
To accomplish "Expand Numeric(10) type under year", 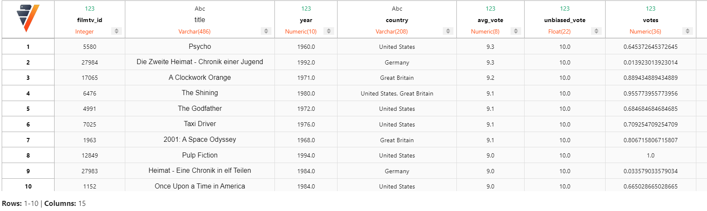I will tap(301, 31).
